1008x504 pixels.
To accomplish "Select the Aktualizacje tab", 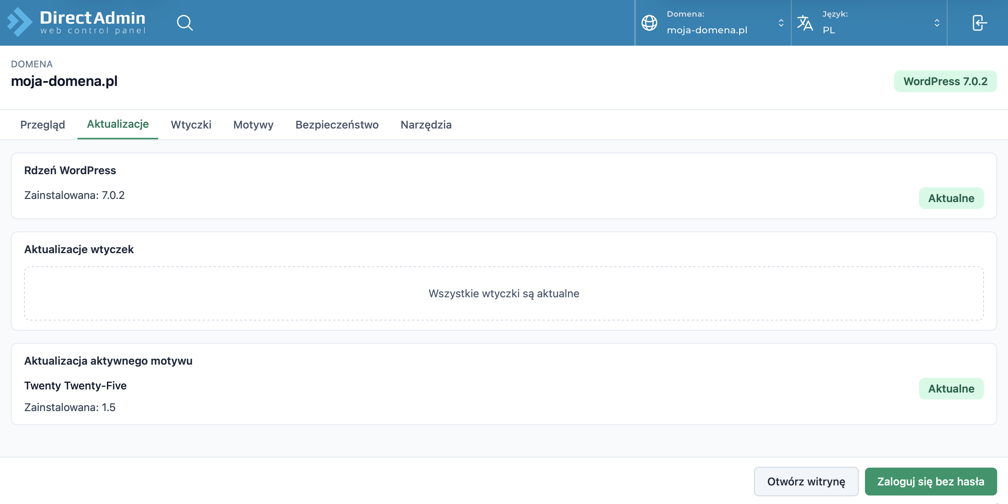I will coord(118,124).
